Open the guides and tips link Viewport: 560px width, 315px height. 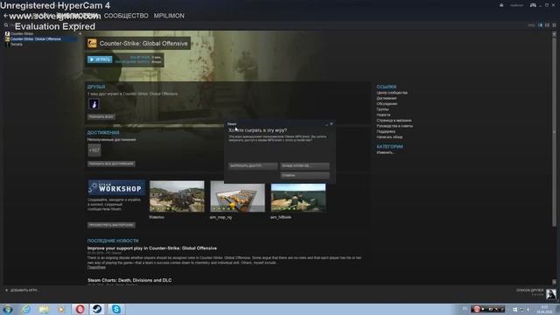pos(395,126)
